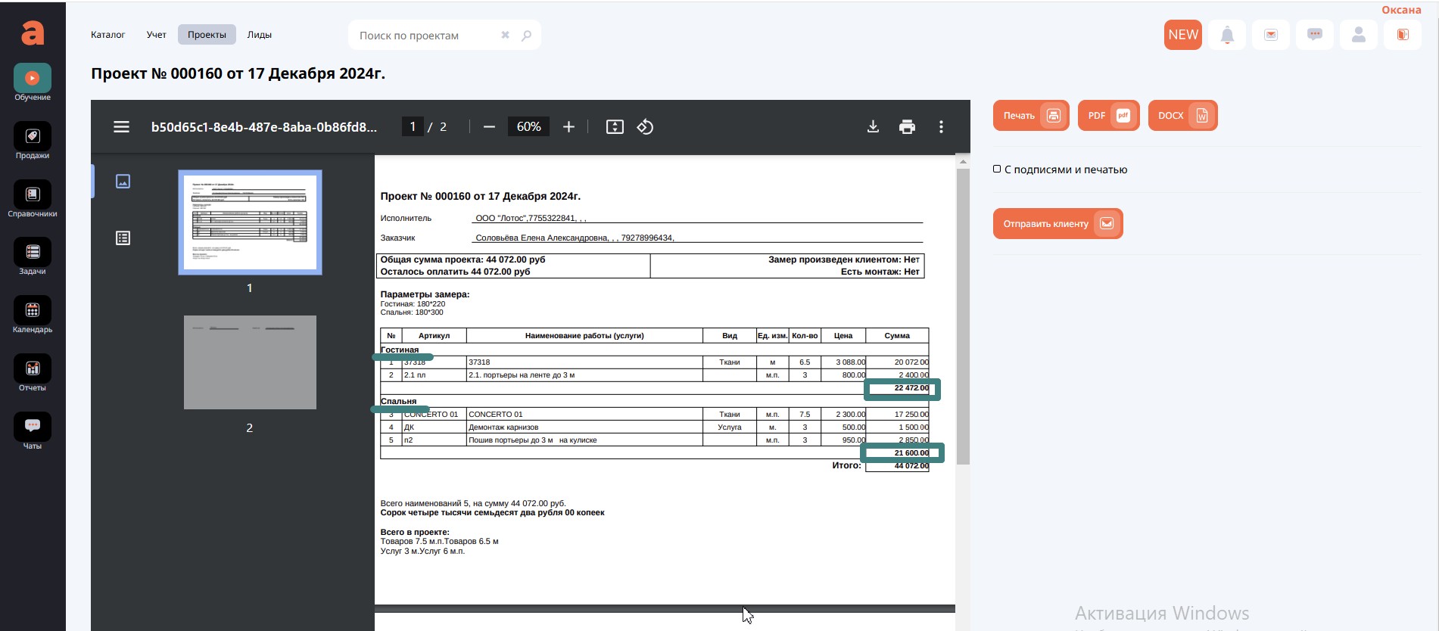
Task: Click the 'Поиск по проектам' search field
Action: click(424, 36)
